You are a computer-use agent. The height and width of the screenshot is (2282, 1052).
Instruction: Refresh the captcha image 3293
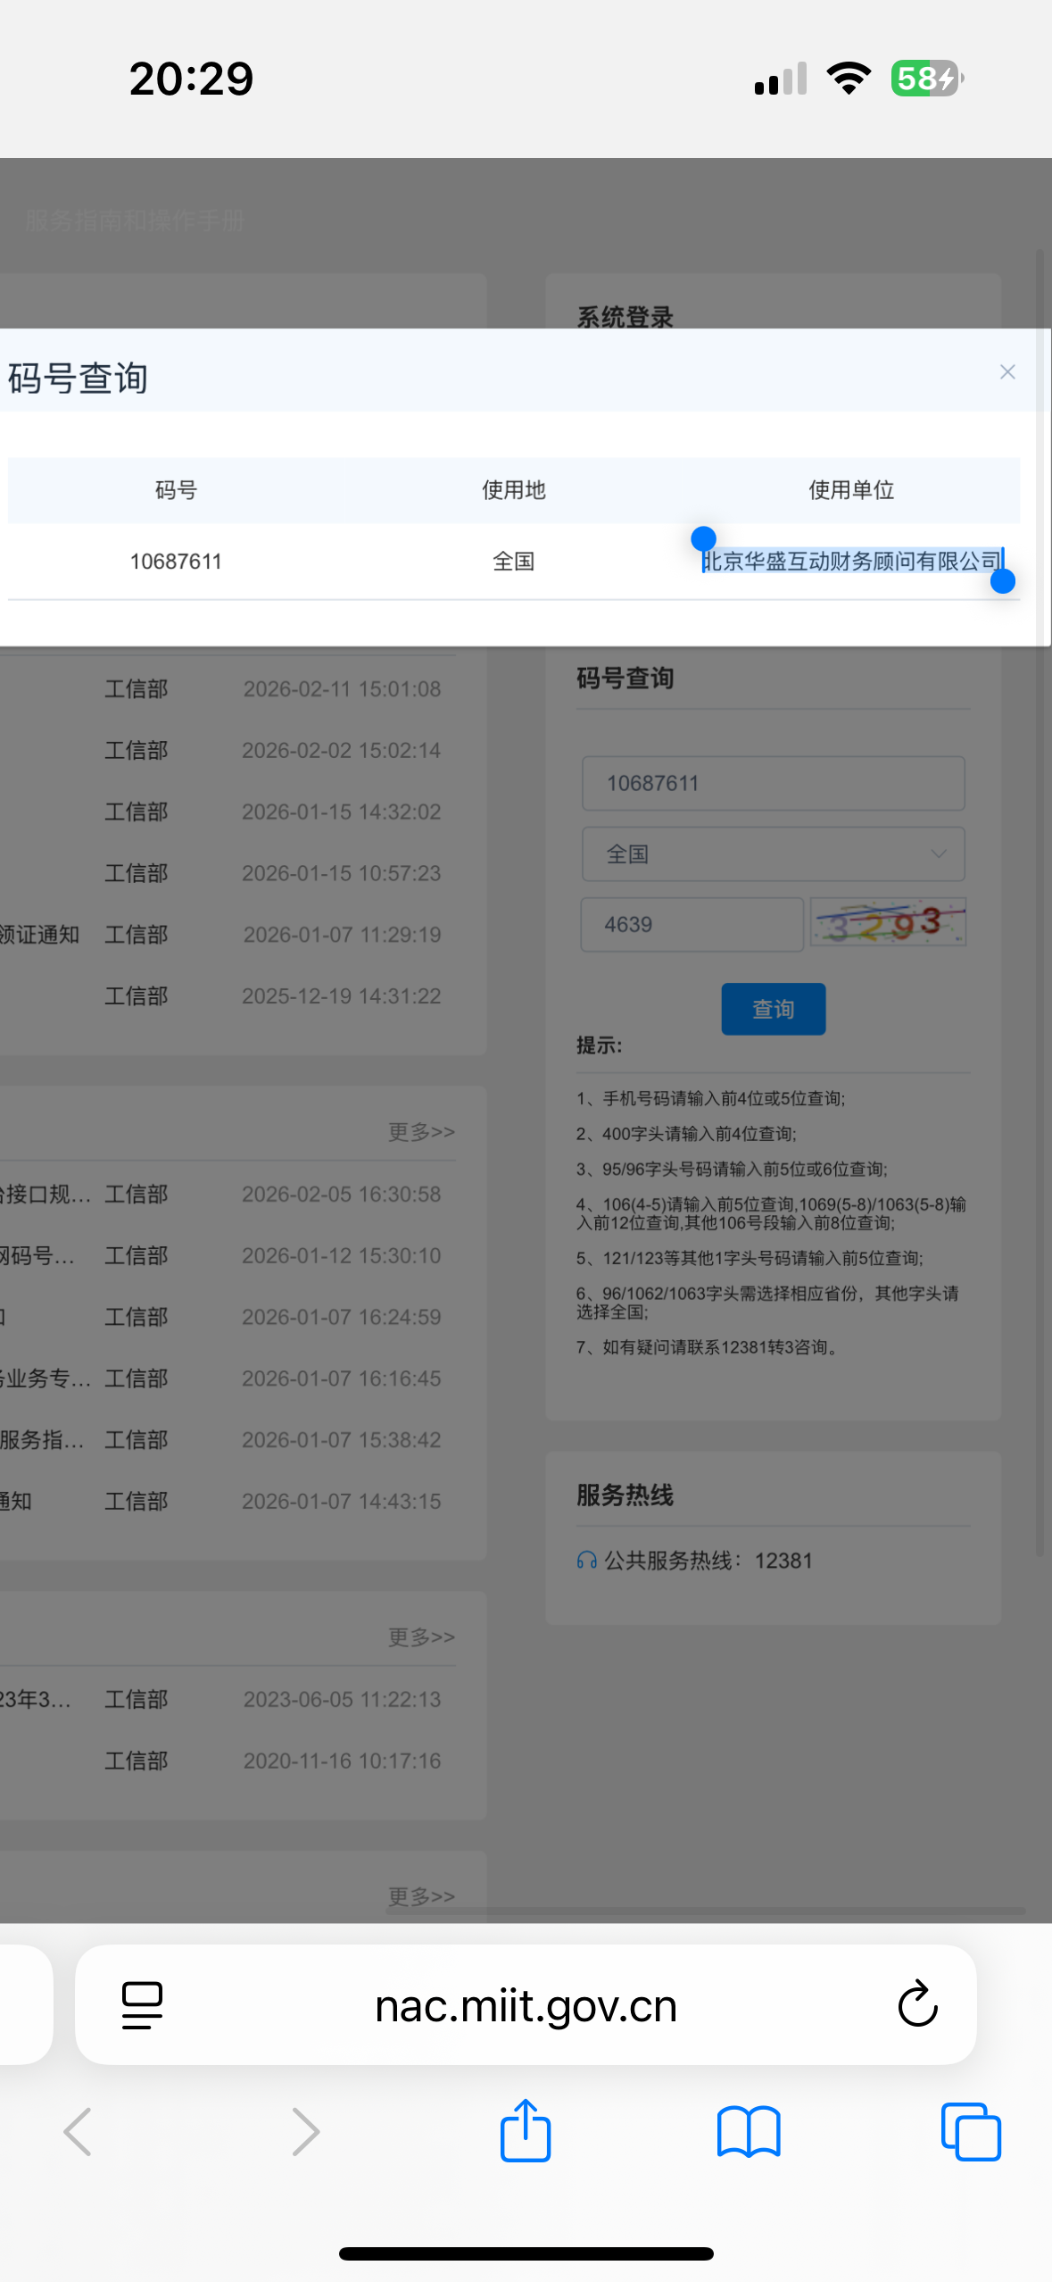(x=887, y=923)
